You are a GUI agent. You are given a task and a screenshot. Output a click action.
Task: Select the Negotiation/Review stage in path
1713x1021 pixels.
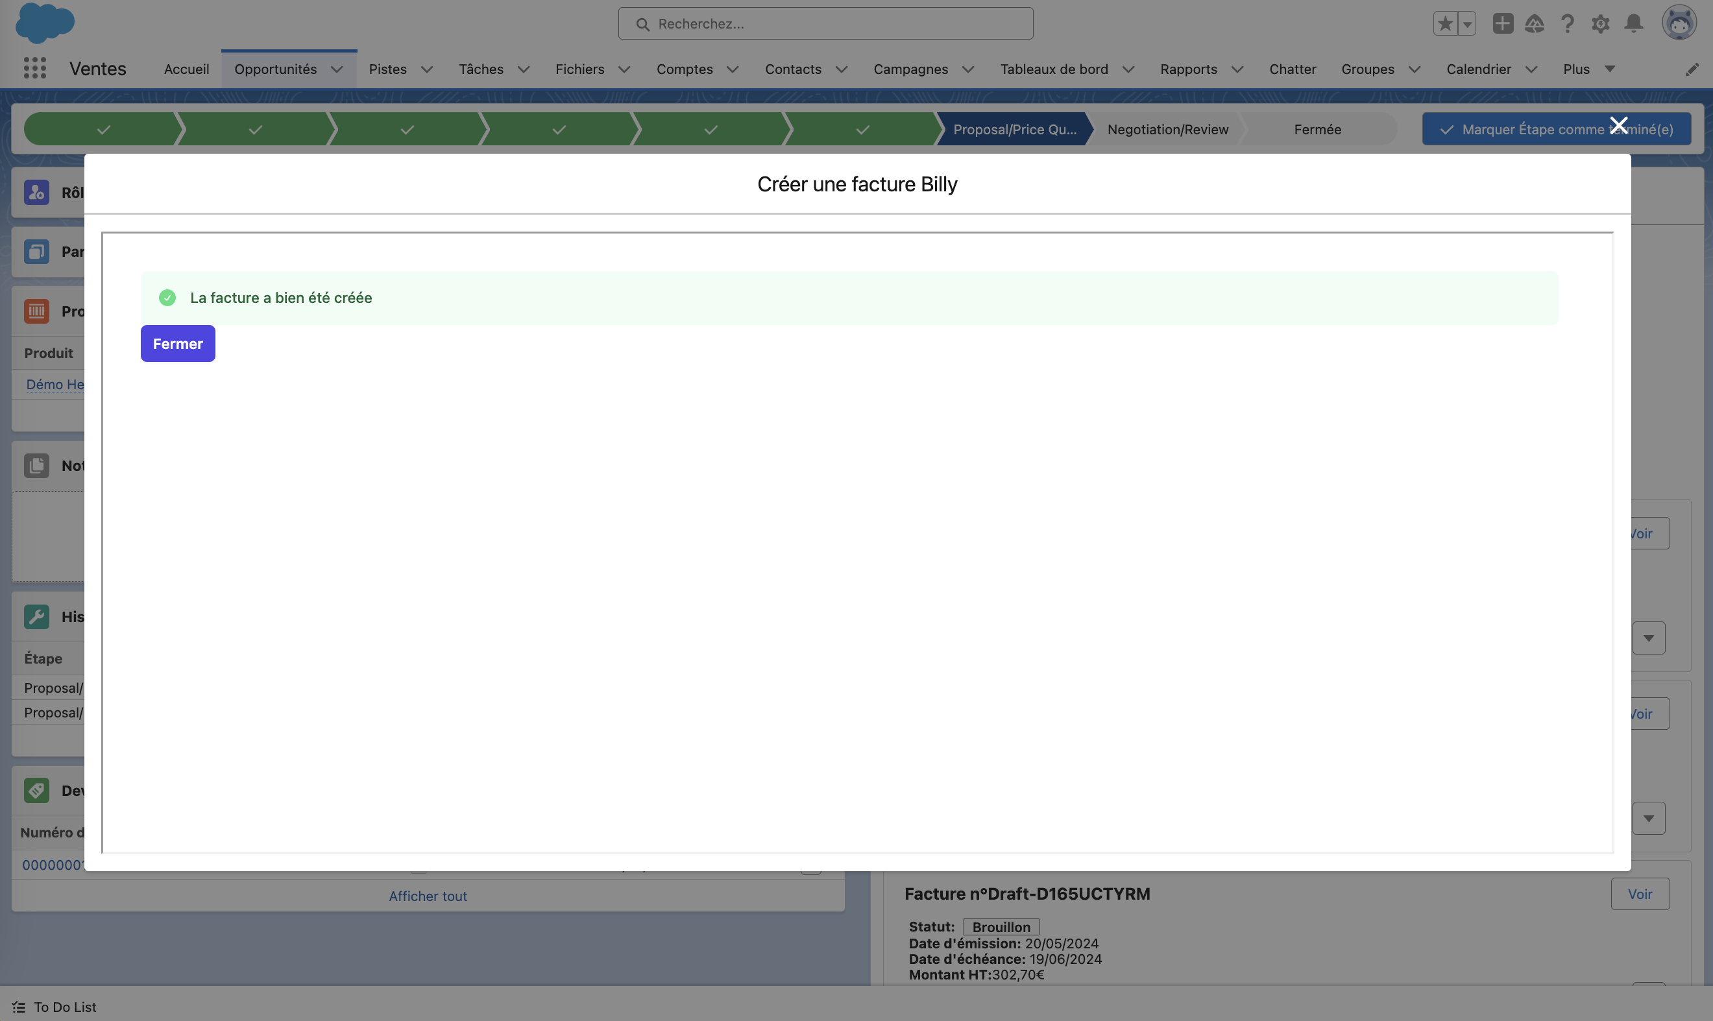[1167, 129]
